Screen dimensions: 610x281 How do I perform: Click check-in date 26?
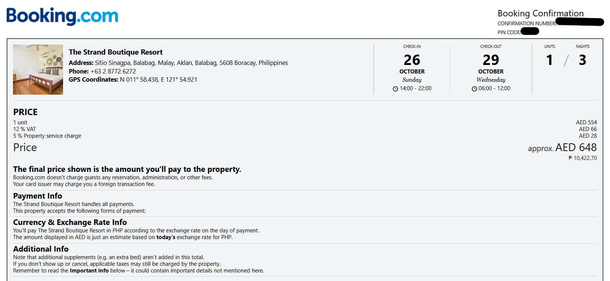click(x=412, y=60)
